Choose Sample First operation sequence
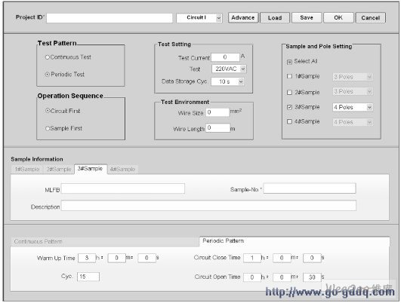401x303 pixels. click(48, 128)
